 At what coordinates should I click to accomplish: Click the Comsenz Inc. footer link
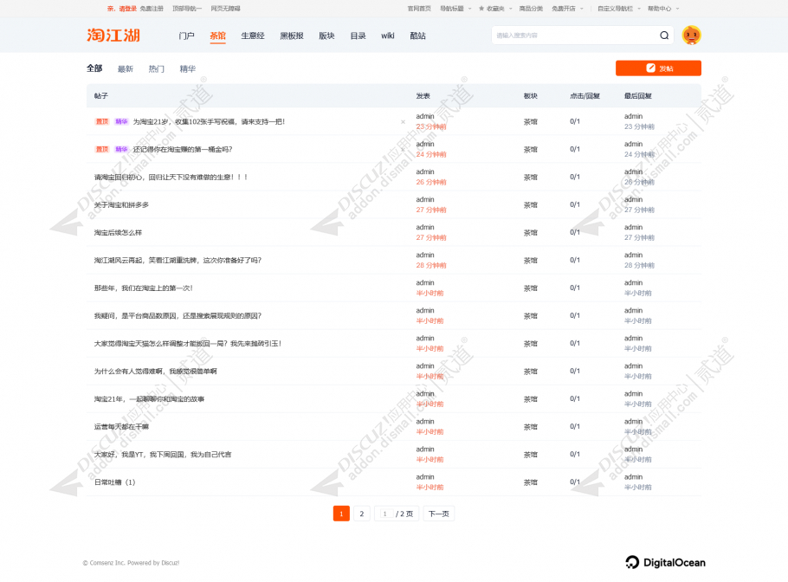107,563
